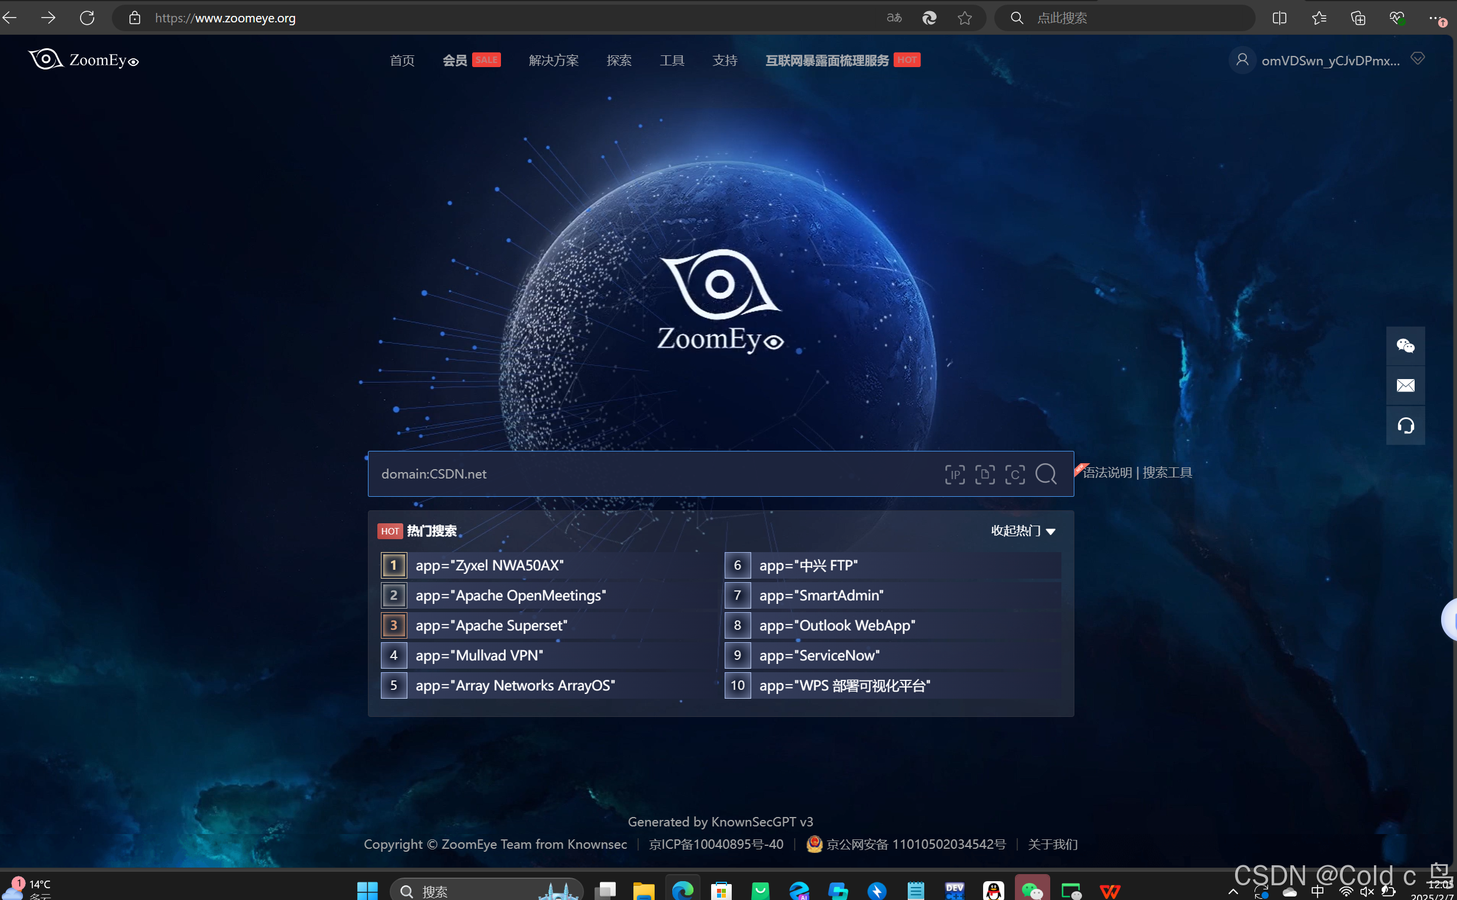1457x900 pixels.
Task: Click the ZoomEye logo in header
Action: click(84, 60)
